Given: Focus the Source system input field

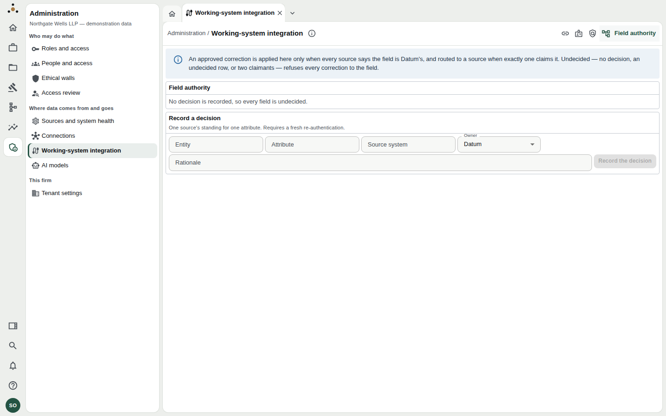Looking at the screenshot, I should click(x=408, y=144).
